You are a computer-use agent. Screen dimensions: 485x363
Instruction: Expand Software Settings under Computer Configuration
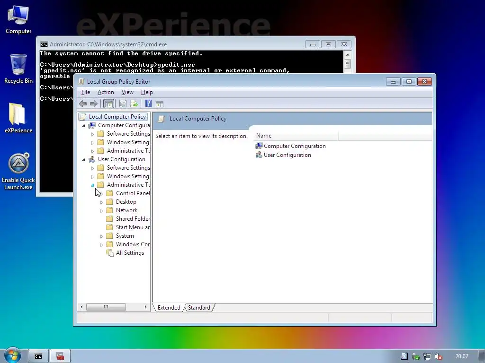pos(92,134)
